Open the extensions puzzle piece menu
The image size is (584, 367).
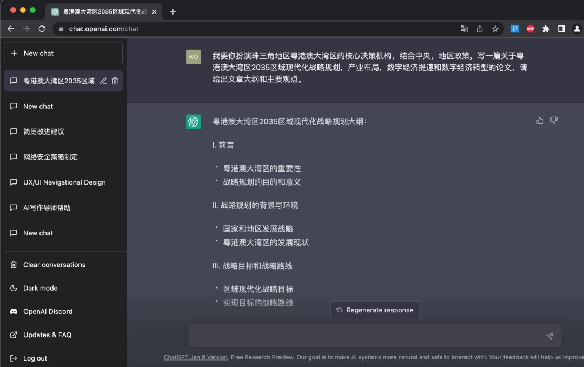[x=546, y=29]
